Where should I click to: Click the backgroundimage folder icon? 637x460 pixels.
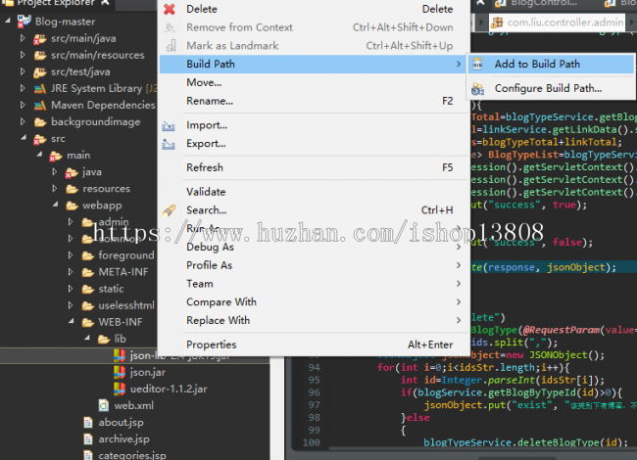click(40, 121)
